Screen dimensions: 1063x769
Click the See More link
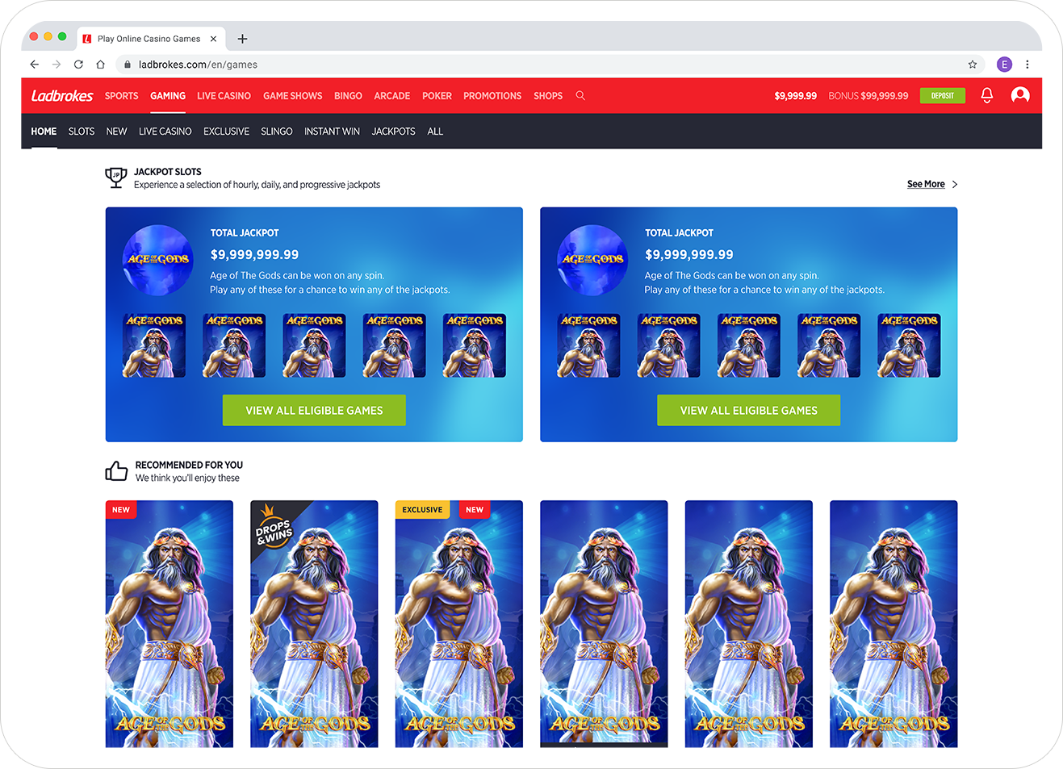926,184
